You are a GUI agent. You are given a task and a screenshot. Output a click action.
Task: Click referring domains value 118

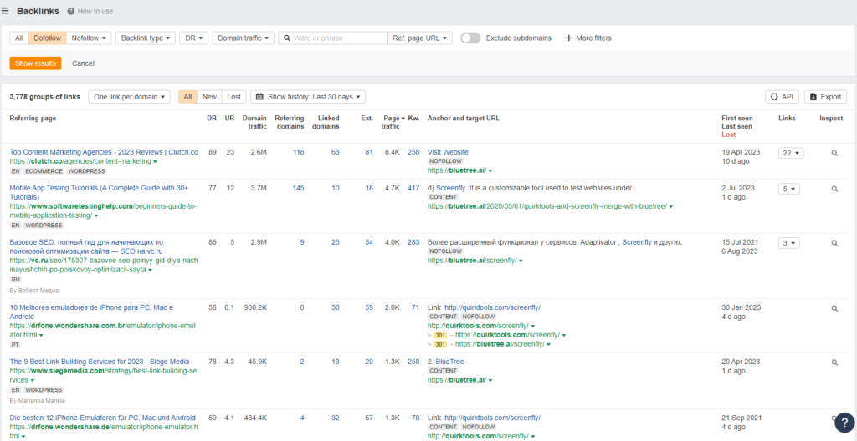(299, 152)
